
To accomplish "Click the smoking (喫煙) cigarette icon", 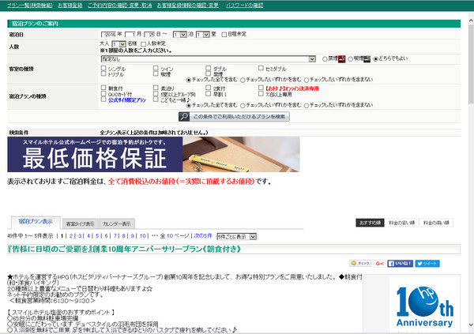I will [367, 59].
